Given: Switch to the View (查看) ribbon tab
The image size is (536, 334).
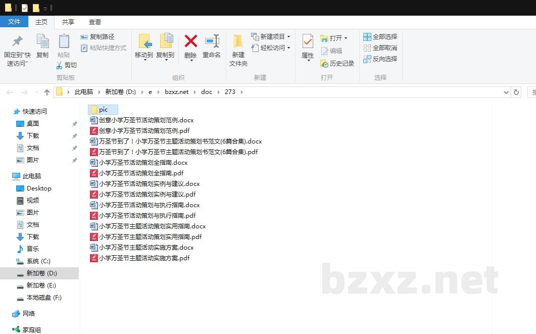Looking at the screenshot, I should [95, 22].
